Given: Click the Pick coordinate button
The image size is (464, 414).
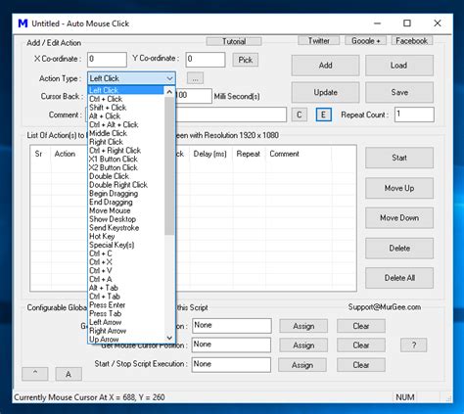Looking at the screenshot, I should click(x=246, y=60).
